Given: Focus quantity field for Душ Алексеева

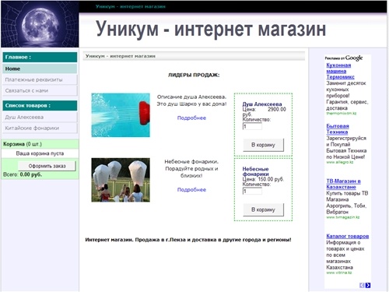Looking at the screenshot, I should click(x=252, y=126).
